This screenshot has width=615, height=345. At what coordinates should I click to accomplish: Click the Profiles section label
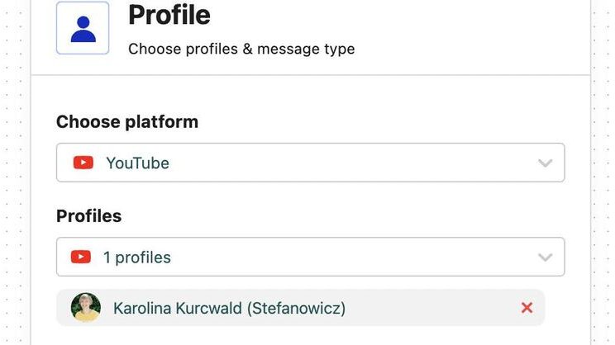tap(88, 216)
